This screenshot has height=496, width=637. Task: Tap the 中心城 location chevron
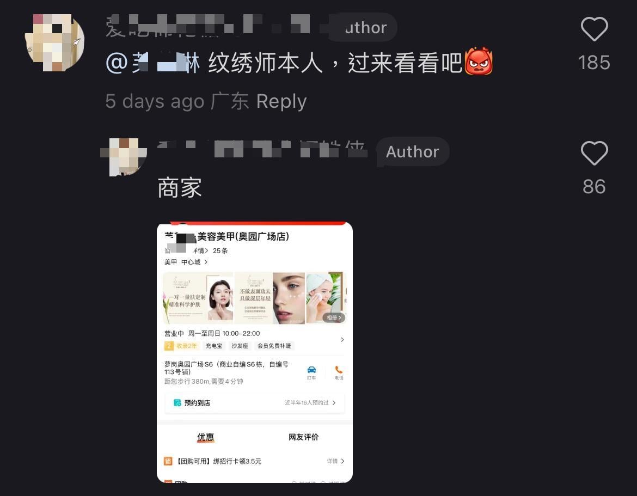206,262
